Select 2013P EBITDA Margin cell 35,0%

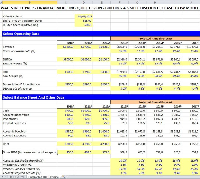[120, 63]
